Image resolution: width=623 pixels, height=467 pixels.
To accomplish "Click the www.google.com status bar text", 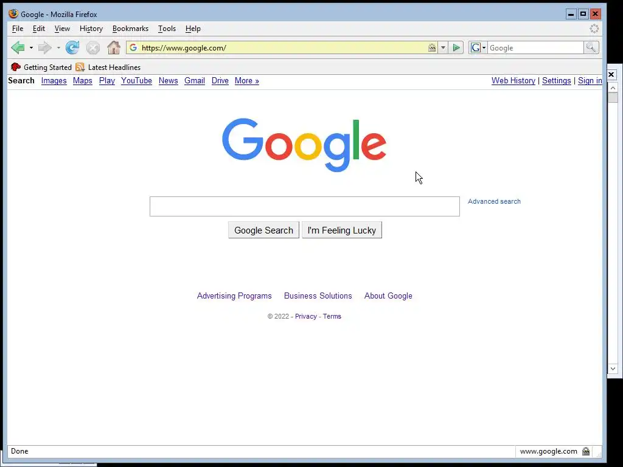I will [548, 451].
